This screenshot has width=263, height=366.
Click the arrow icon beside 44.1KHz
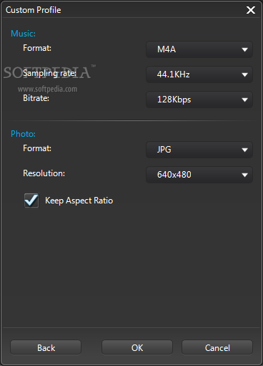244,74
